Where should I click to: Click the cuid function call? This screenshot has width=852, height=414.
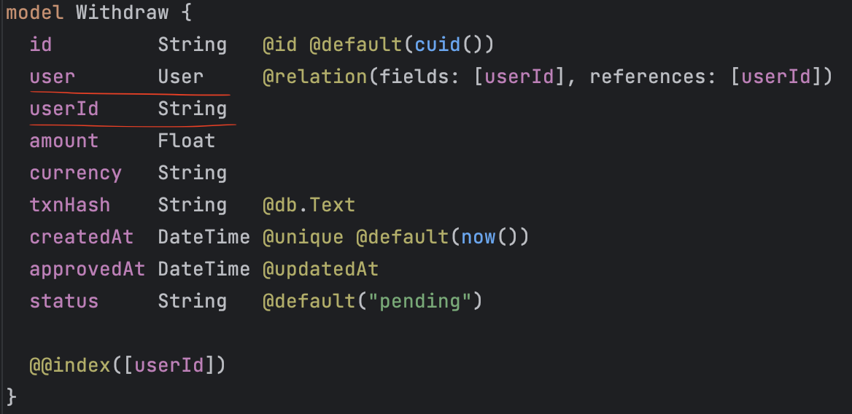pyautogui.click(x=438, y=44)
